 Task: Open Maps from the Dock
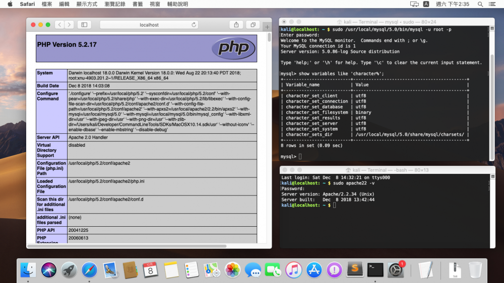pos(212,270)
